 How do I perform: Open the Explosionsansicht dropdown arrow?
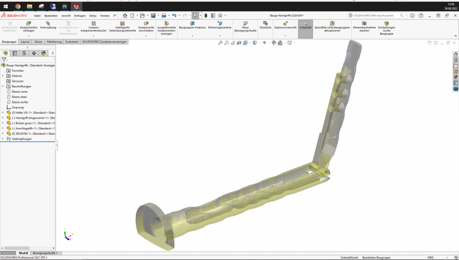click(x=285, y=36)
